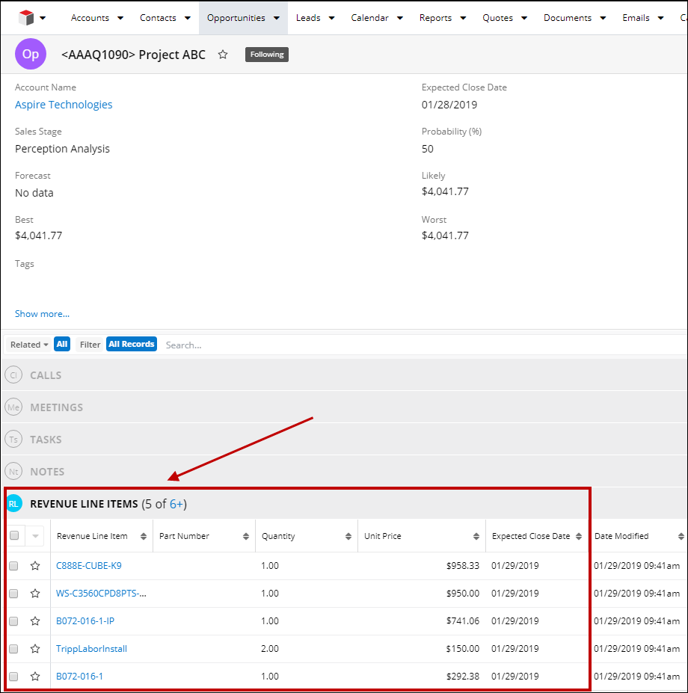Open the Opportunities tab

(236, 18)
